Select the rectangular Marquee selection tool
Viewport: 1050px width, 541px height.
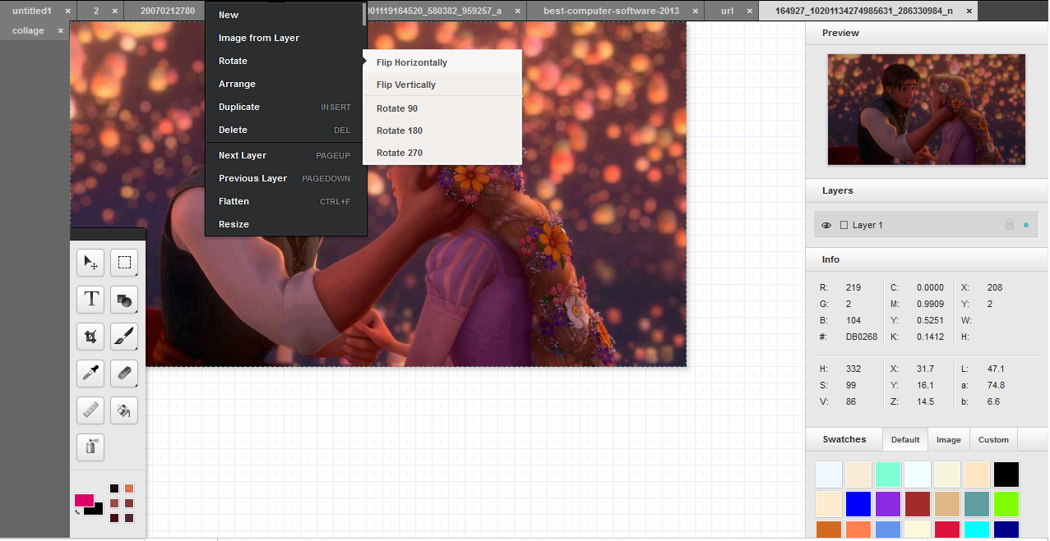coord(124,263)
